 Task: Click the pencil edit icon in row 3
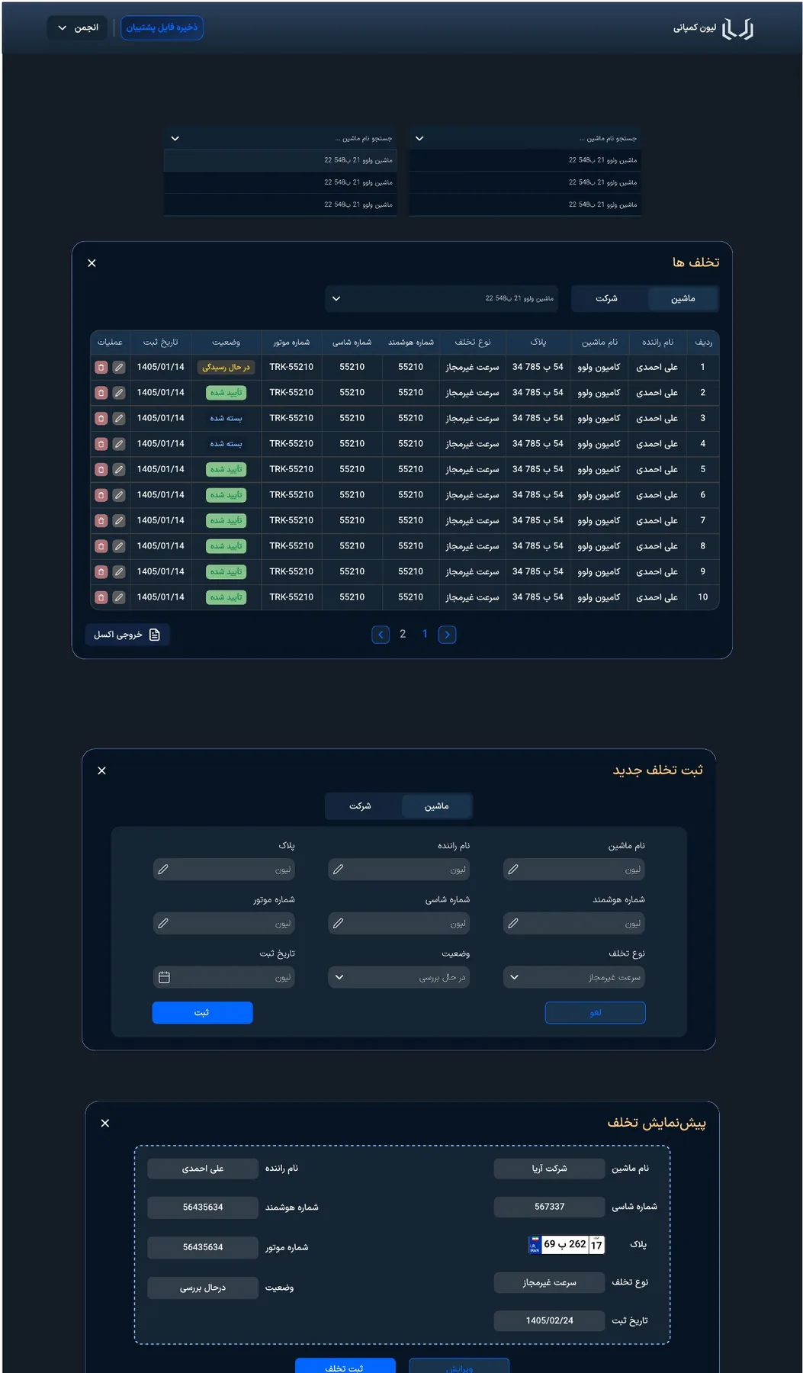pos(119,418)
